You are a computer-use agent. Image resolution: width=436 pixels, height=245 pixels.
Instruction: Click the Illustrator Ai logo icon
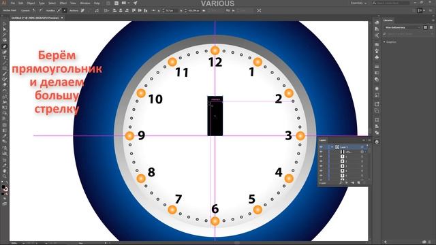click(4, 3)
